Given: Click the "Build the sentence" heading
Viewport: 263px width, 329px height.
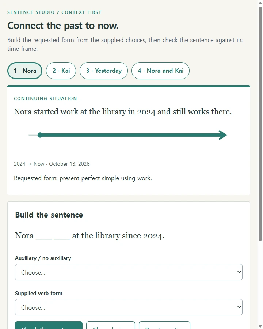Looking at the screenshot, I should coord(49,215).
